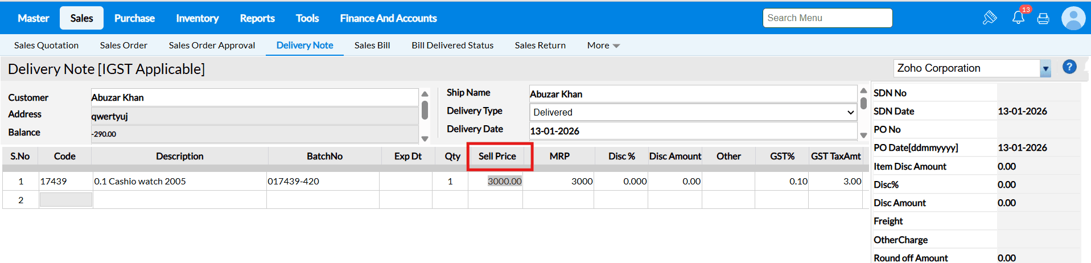Image resolution: width=1091 pixels, height=263 pixels.
Task: Go to the Sales Return tab
Action: pyautogui.click(x=540, y=46)
